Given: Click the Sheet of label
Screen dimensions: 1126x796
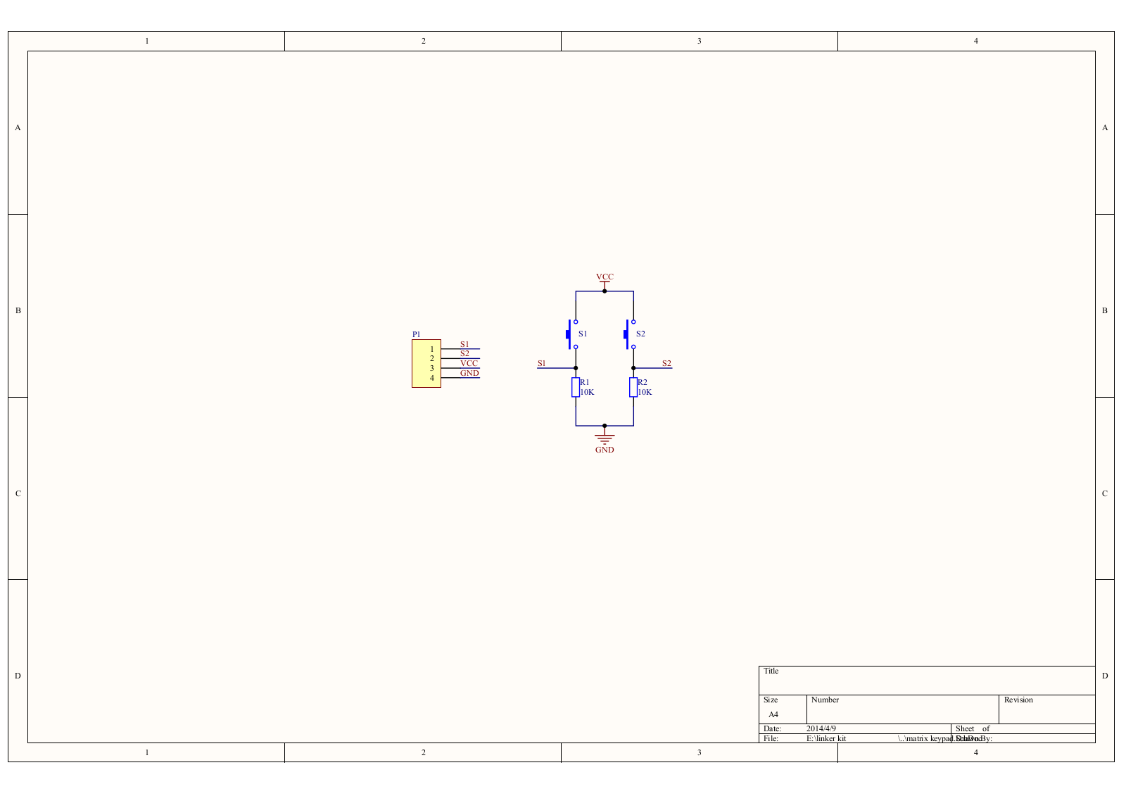Looking at the screenshot, I should click(x=973, y=728).
